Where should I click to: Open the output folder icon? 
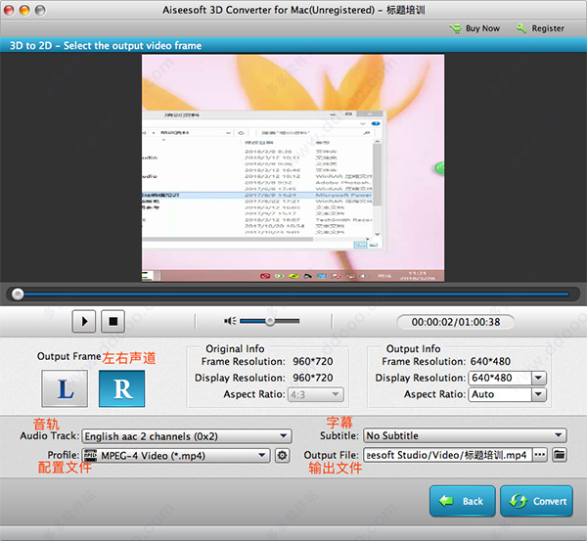[560, 455]
